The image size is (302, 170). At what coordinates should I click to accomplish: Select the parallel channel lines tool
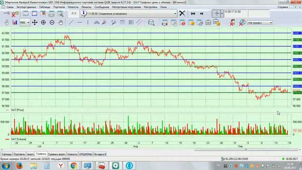pos(140,23)
